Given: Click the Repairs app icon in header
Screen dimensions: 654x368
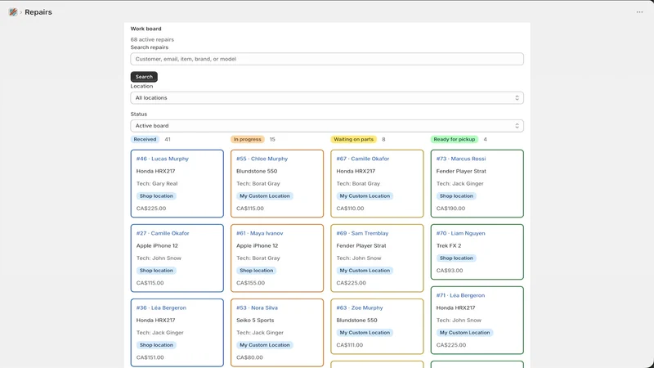Looking at the screenshot, I should (13, 12).
